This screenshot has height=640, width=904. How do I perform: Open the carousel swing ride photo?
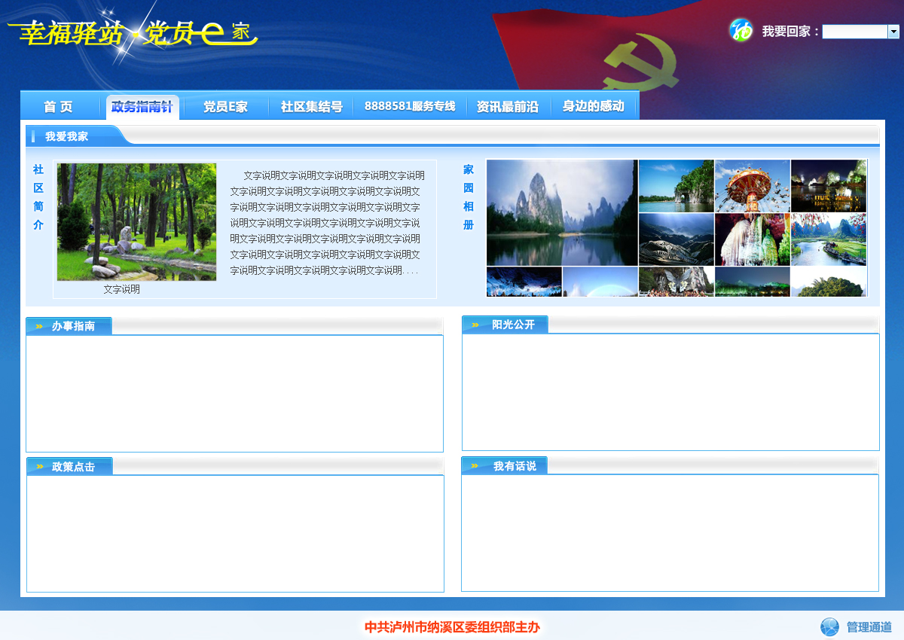[752, 186]
